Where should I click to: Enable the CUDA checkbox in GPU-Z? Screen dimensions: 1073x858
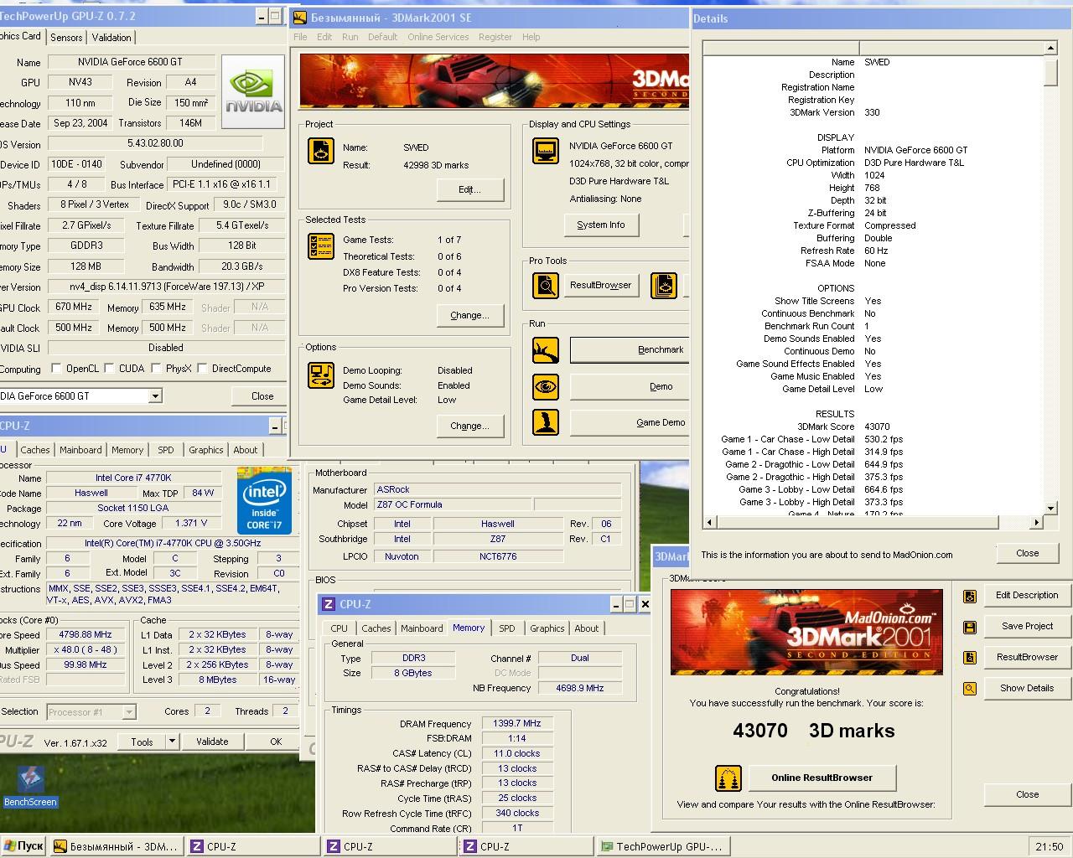pos(109,369)
